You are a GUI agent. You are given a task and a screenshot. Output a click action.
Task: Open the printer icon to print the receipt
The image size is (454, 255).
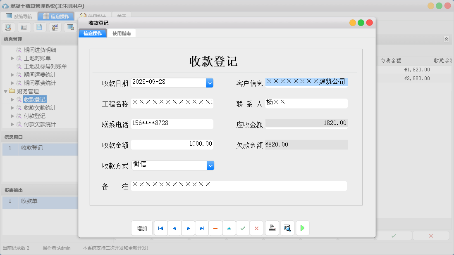(x=272, y=228)
